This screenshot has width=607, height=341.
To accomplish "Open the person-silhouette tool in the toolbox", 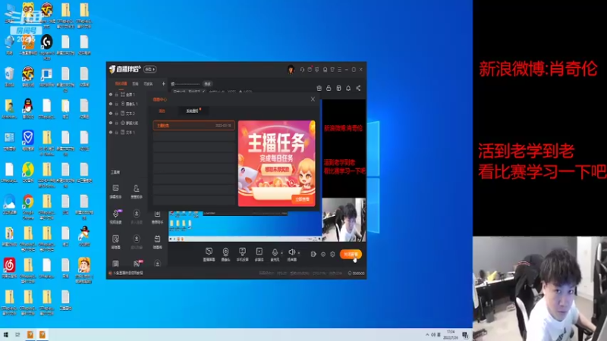I will tap(137, 191).
